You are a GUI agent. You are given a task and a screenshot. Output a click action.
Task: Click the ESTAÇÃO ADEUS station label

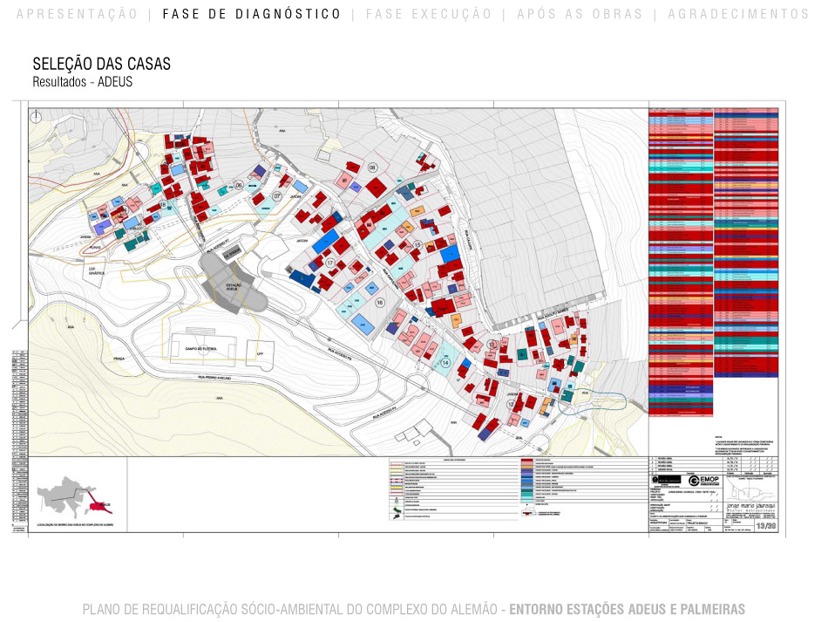click(x=234, y=288)
